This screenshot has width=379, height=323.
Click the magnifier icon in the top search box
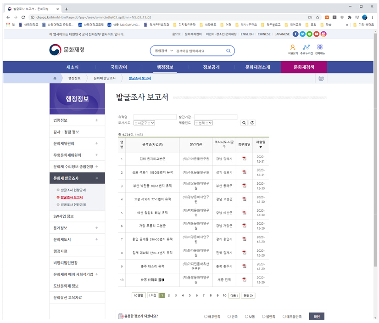(x=228, y=51)
